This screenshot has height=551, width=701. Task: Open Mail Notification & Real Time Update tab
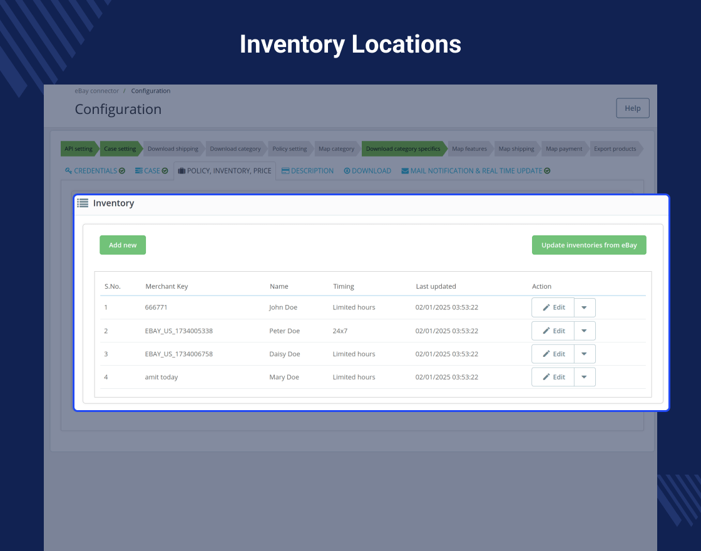(x=476, y=171)
